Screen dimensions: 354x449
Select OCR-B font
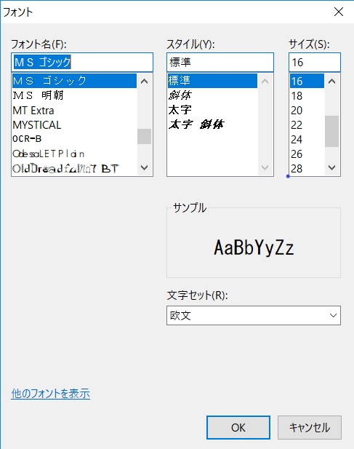[74, 139]
